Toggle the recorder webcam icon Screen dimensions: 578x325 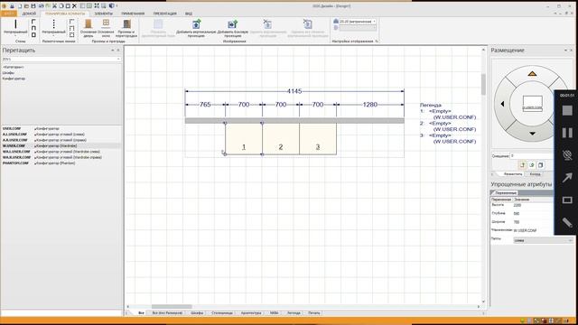click(x=567, y=155)
